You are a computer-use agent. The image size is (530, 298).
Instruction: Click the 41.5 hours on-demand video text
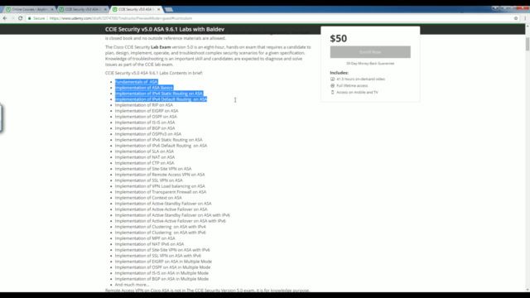[x=361, y=79]
